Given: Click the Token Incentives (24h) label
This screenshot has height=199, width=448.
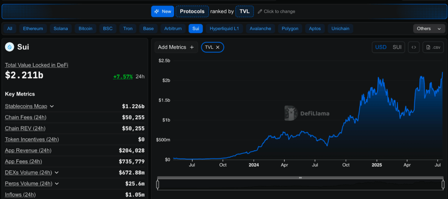Looking at the screenshot, I should 32,139.
